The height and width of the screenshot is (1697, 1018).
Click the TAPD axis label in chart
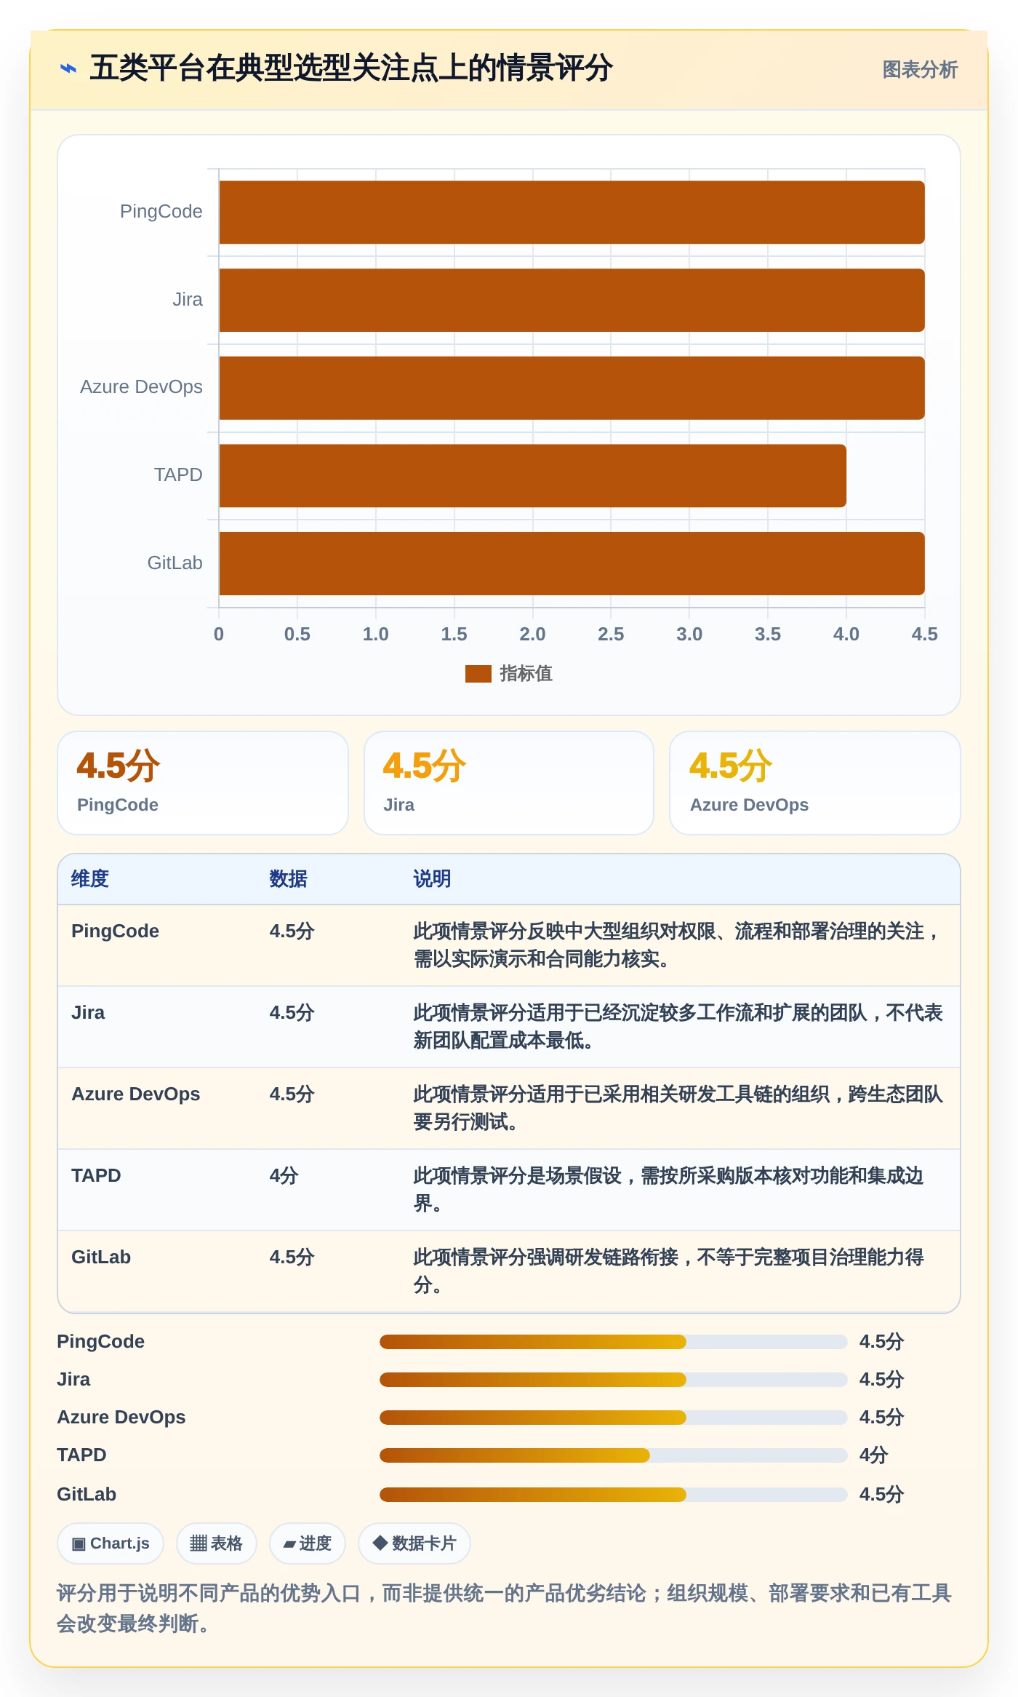tap(177, 475)
